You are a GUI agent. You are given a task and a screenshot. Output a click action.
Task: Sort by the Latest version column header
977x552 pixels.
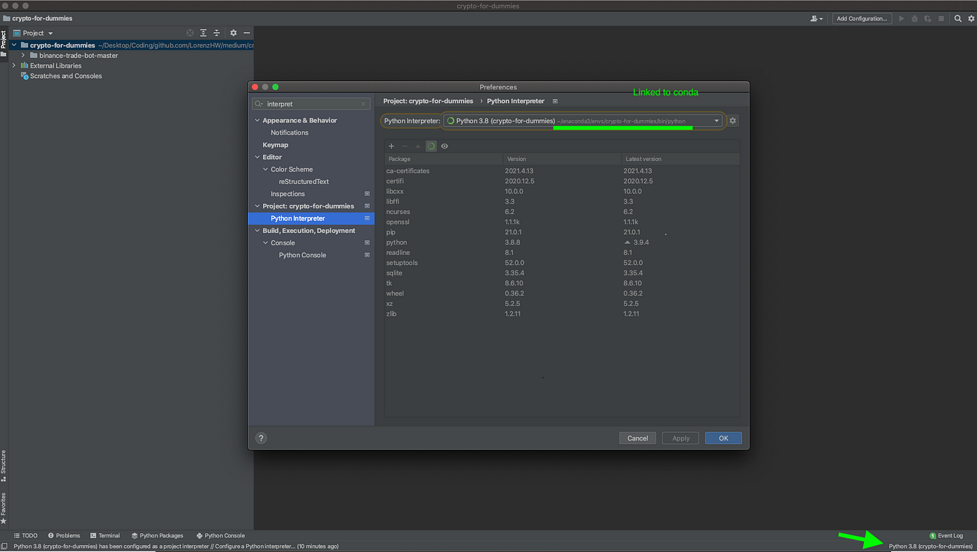click(x=680, y=159)
